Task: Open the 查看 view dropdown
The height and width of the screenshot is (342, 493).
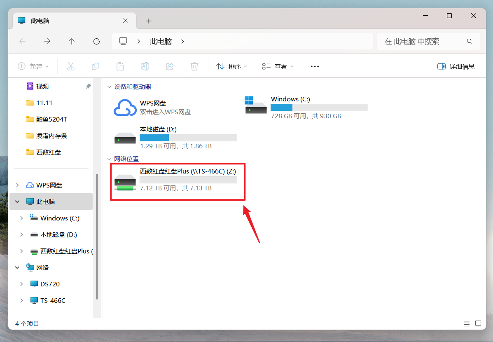Action: (x=278, y=66)
